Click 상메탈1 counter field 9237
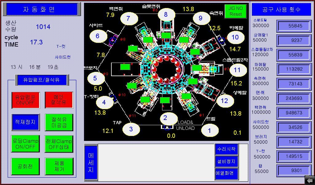The height and width of the screenshot is (185, 315). [294, 40]
